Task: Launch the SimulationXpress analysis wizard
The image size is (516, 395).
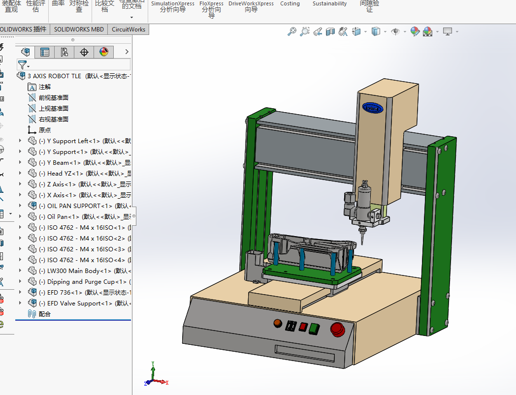Action: 173,6
